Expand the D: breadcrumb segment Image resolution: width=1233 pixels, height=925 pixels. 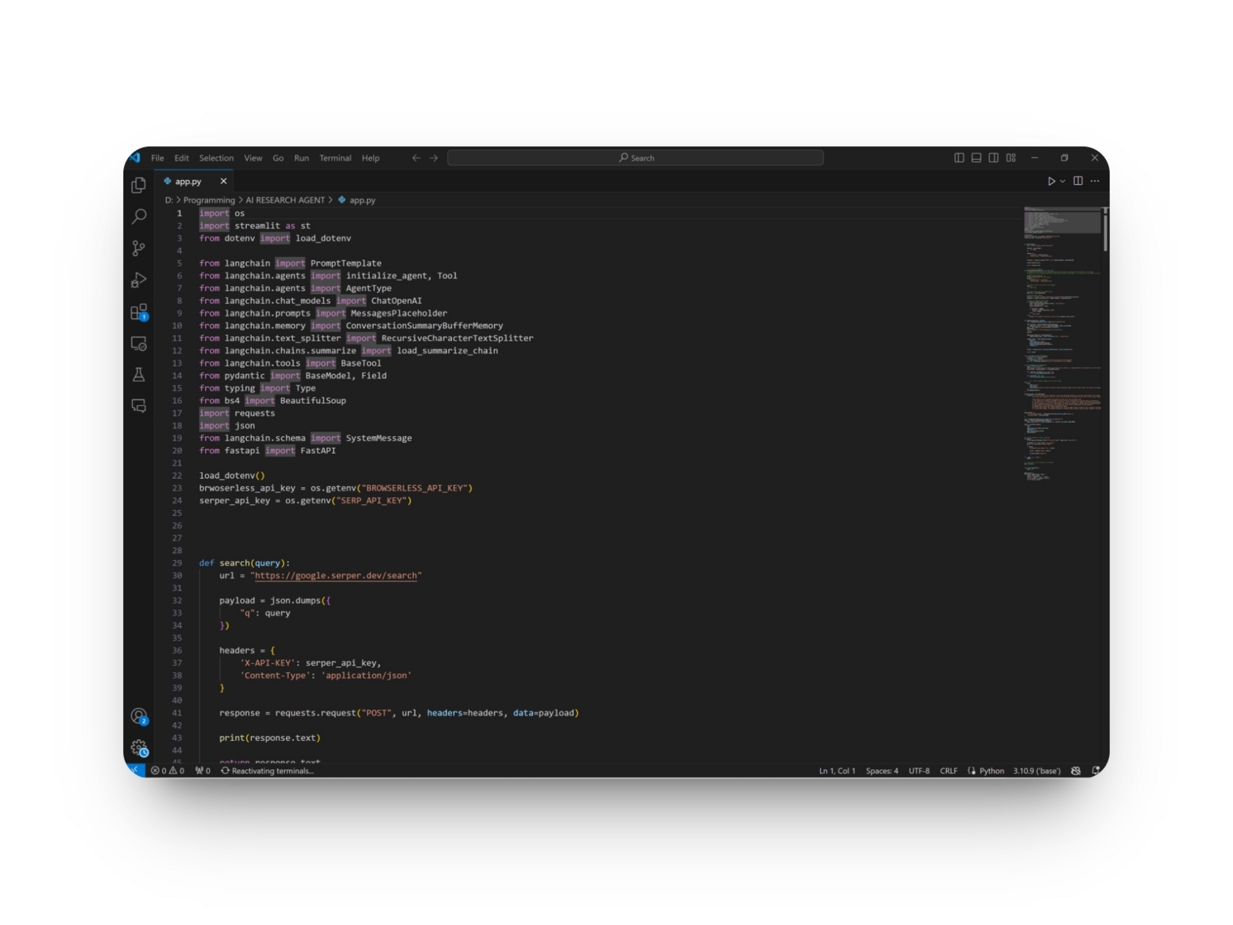click(169, 200)
